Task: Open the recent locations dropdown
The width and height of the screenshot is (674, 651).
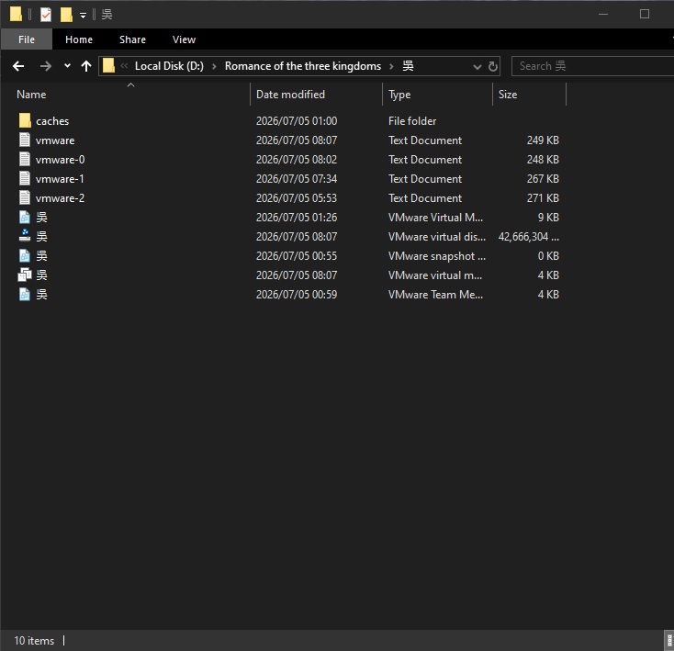Action: click(x=67, y=66)
